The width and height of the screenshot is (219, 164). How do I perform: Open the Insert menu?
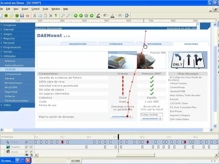25,9
